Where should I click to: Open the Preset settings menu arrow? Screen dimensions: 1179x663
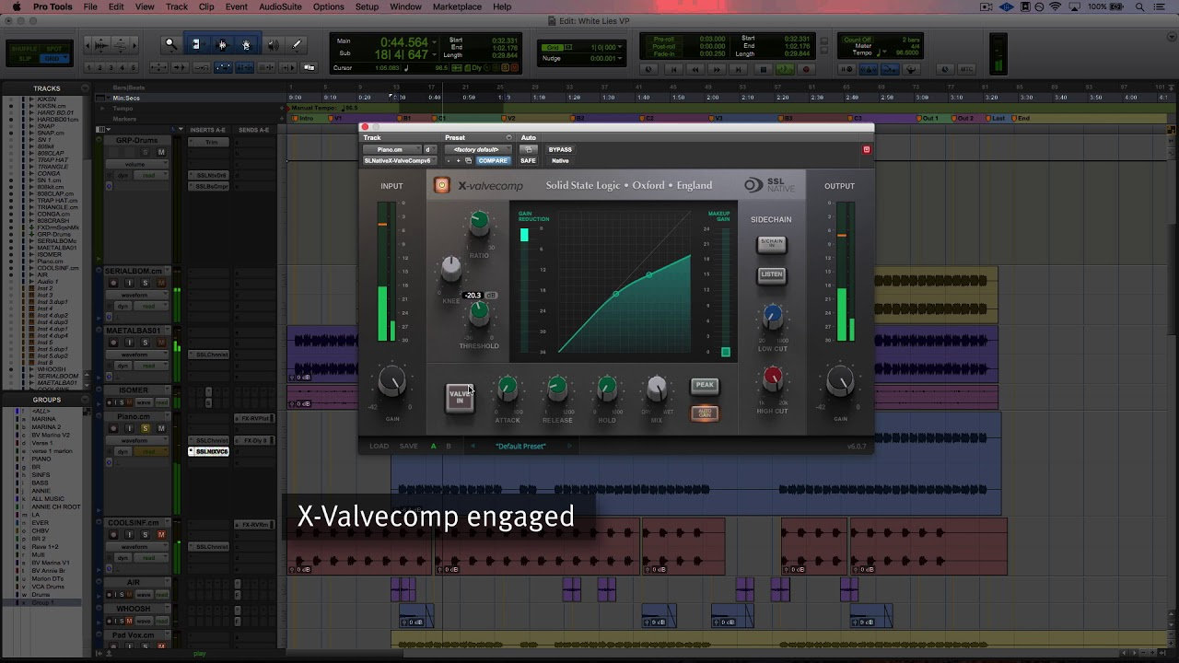509,137
